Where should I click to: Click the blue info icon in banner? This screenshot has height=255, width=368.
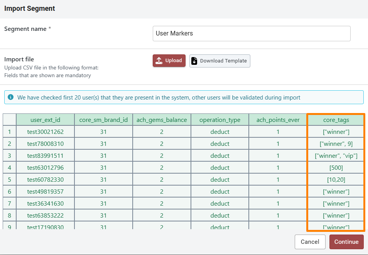[x=10, y=97]
